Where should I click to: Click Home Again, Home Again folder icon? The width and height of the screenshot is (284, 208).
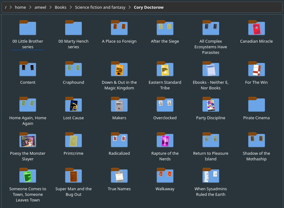coord(28,104)
